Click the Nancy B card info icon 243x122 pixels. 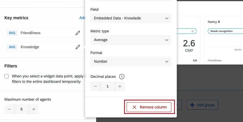pyautogui.click(x=193, y=31)
